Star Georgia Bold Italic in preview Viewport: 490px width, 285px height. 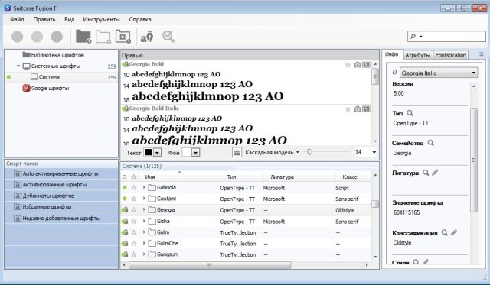348,108
